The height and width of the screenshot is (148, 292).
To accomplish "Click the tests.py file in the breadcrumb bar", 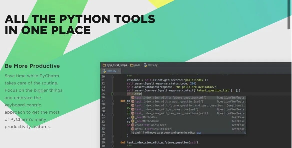I will pyautogui.click(x=151, y=65).
